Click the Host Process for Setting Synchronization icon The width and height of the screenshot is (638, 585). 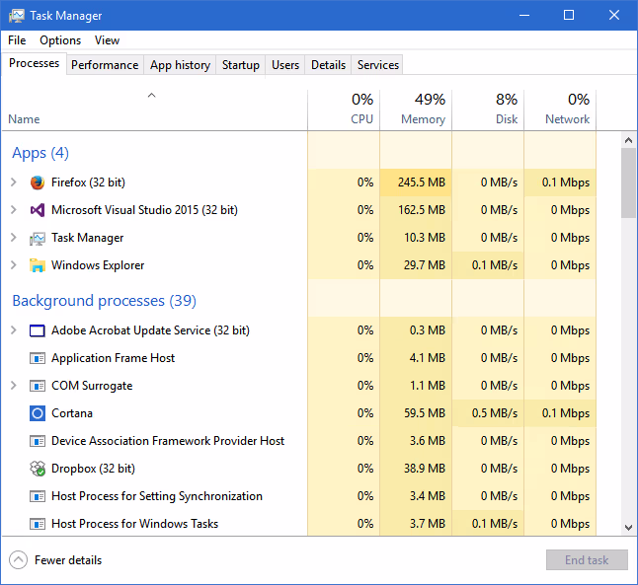[x=37, y=496]
